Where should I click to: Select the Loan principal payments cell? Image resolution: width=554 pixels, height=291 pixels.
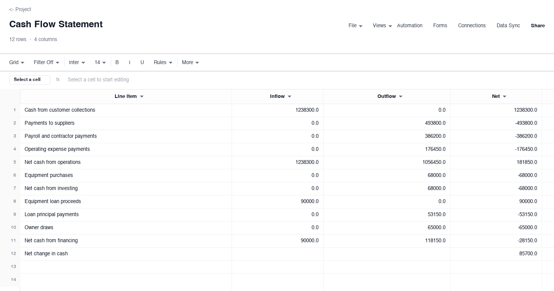(x=126, y=215)
